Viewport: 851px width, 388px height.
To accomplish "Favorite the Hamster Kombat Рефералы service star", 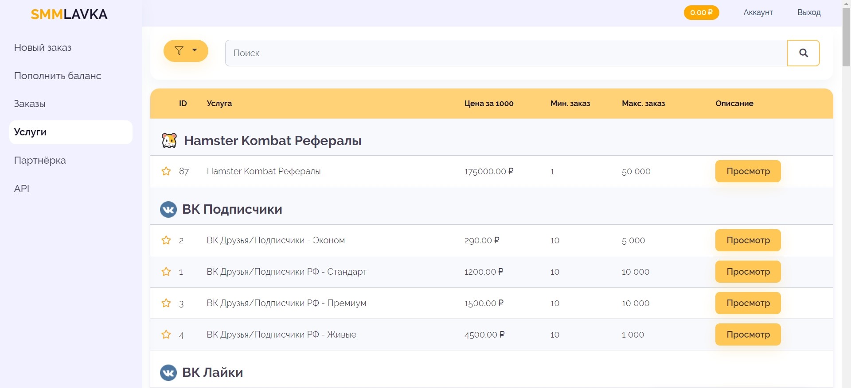I will tap(166, 171).
